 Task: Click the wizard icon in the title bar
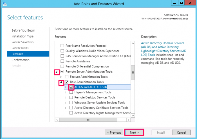(x=5, y=4)
